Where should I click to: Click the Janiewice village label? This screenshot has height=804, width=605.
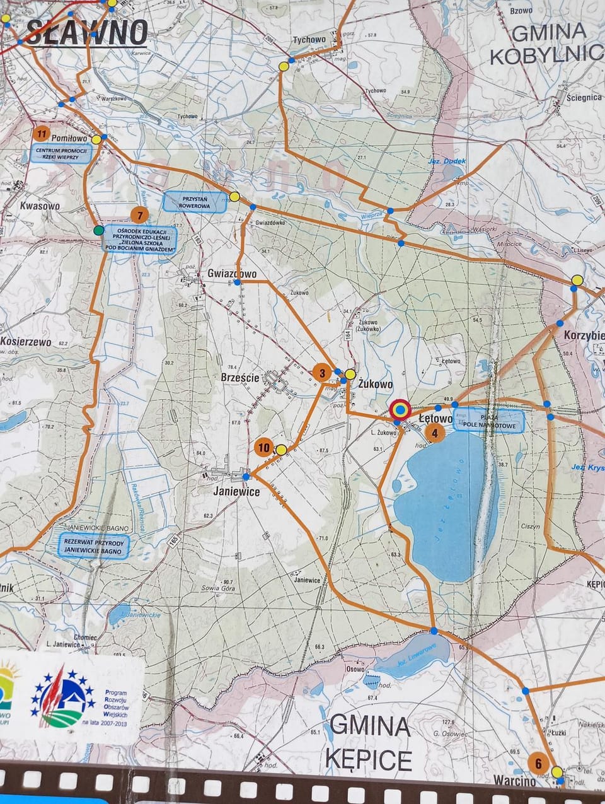click(x=238, y=492)
